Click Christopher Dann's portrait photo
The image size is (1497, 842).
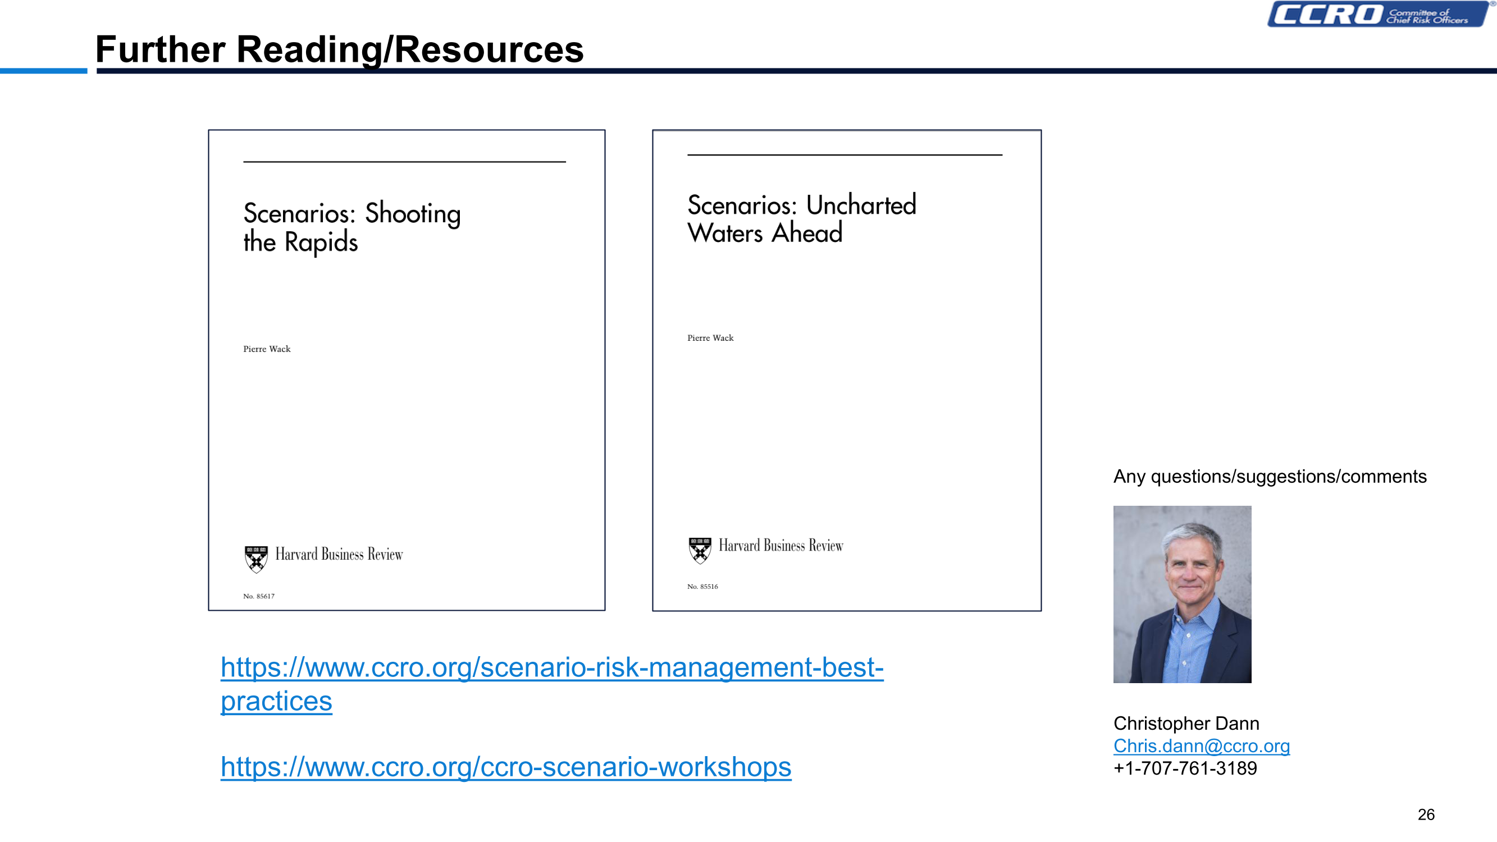pos(1182,594)
